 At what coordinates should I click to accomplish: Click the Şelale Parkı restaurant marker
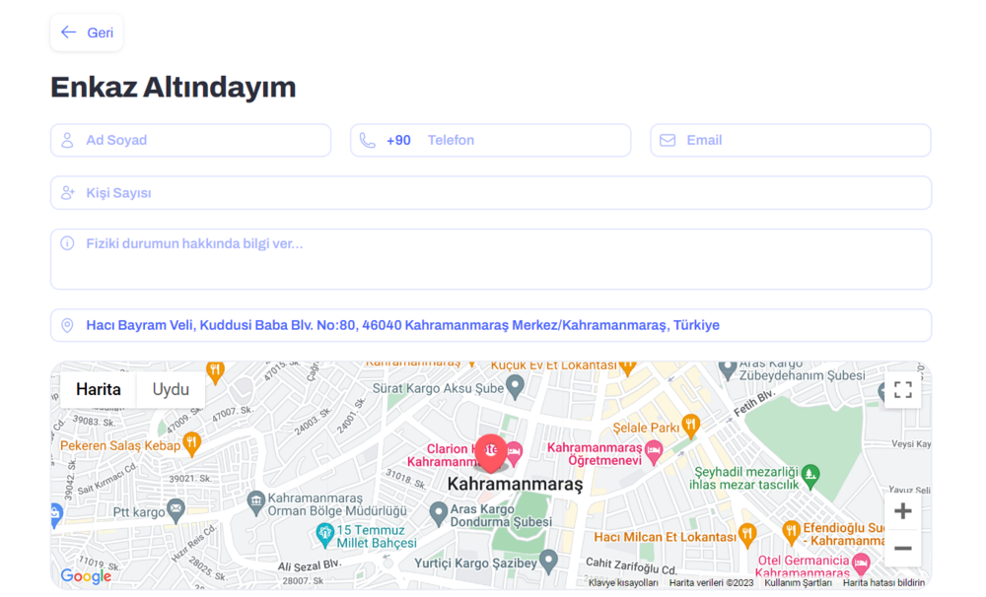coord(690,426)
